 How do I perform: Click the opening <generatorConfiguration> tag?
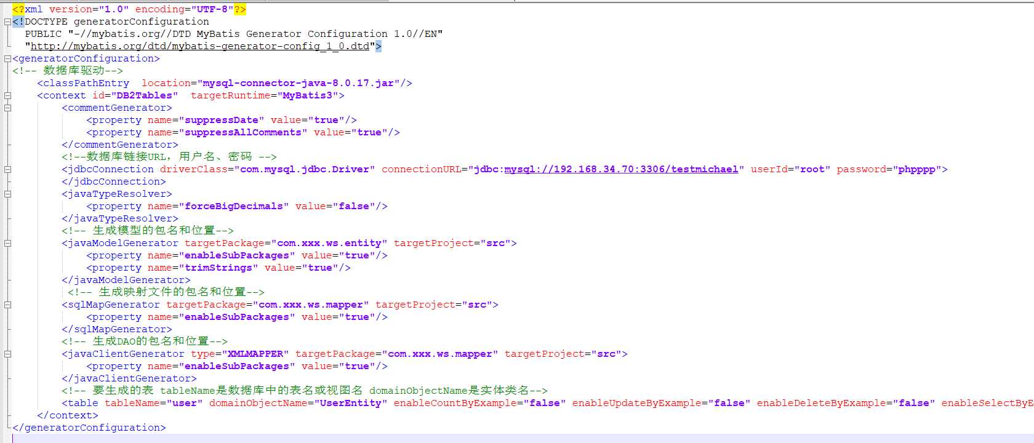pos(86,58)
